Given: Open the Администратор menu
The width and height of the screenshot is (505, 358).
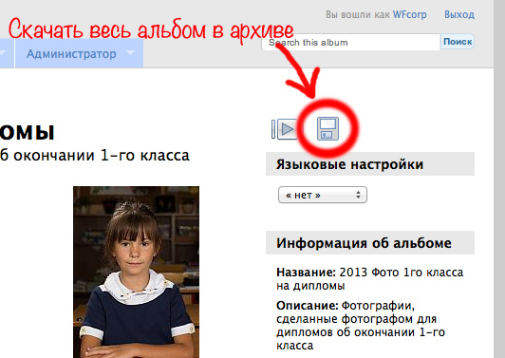Looking at the screenshot, I should [x=71, y=54].
